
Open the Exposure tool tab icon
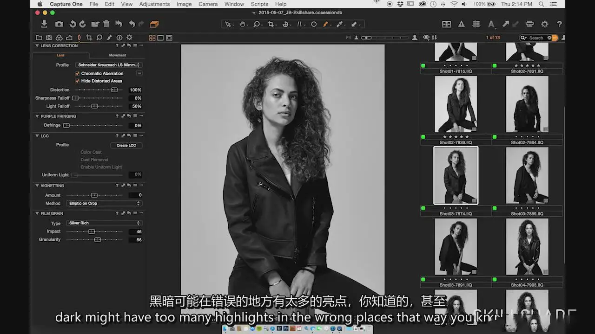click(69, 38)
